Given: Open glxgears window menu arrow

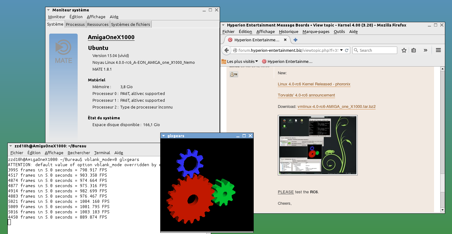Looking at the screenshot, I should 164,136.
